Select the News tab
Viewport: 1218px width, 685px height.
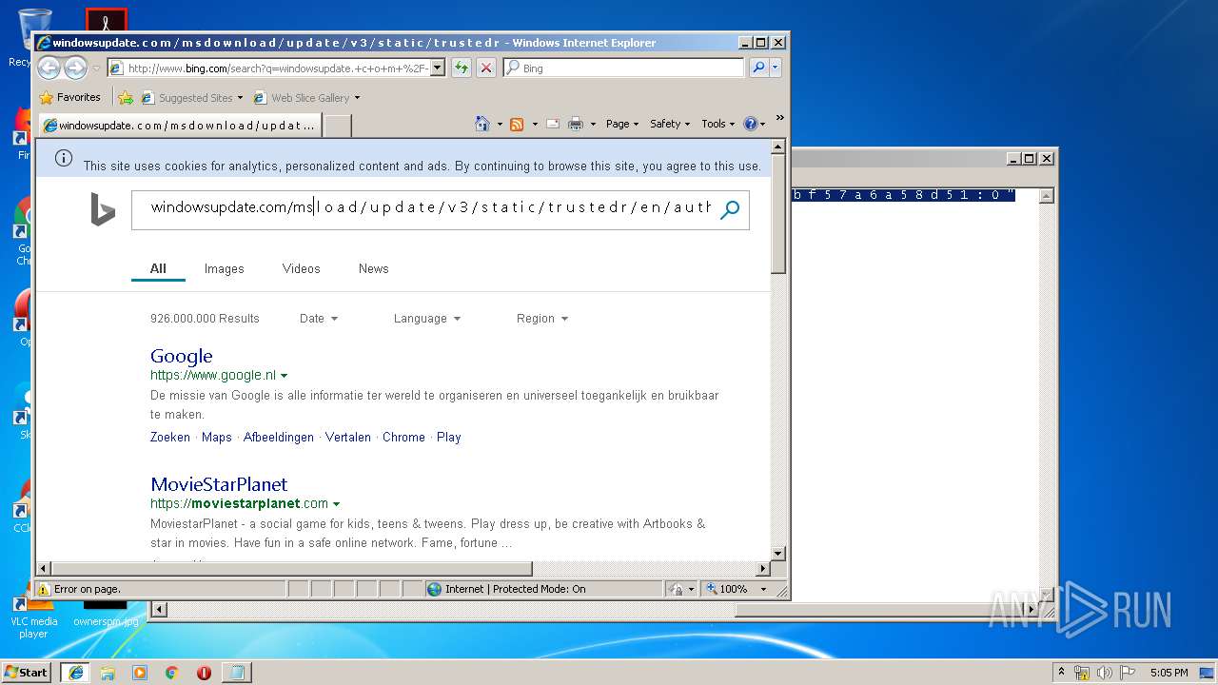374,269
